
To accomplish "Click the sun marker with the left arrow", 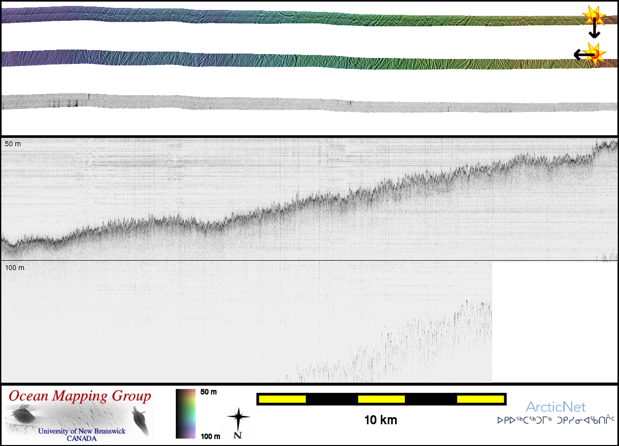I will point(594,53).
